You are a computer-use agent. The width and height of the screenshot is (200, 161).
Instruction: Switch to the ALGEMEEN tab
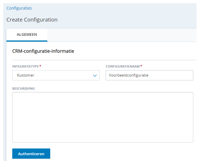(x=27, y=35)
